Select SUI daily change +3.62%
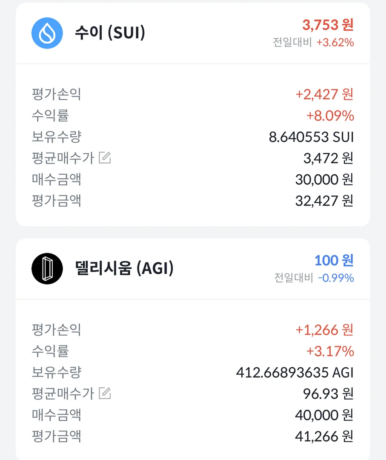 pyautogui.click(x=335, y=43)
